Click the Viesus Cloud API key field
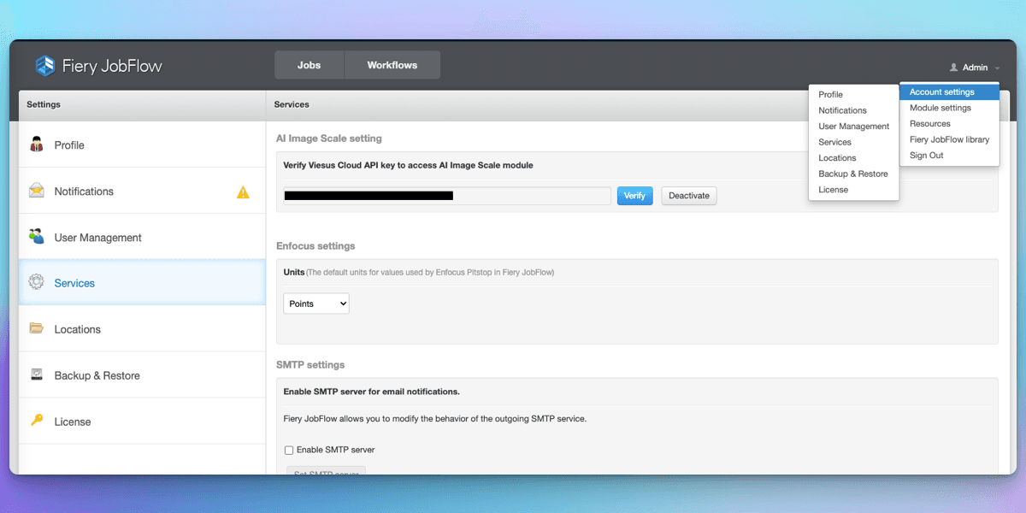The image size is (1026, 513). (446, 196)
